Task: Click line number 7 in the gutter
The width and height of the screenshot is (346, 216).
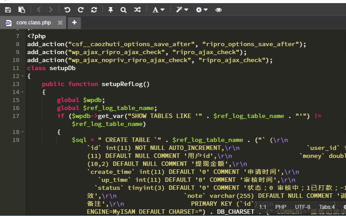Action: pos(18,36)
